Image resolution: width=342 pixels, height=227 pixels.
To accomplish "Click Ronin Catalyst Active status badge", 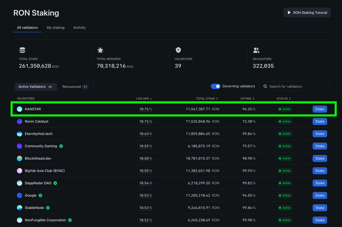I will coord(285,121).
